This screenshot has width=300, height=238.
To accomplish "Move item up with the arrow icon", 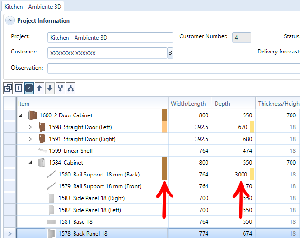I will pos(39,88).
